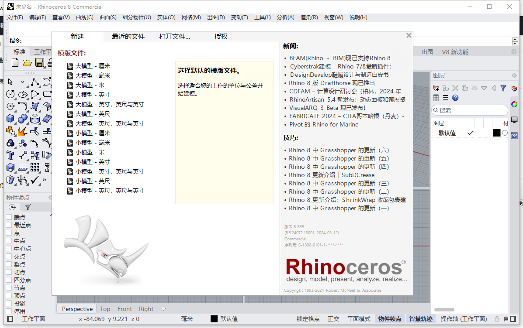Toggle 智慧轨迹 in the status bar
The width and height of the screenshot is (523, 328).
click(421, 319)
